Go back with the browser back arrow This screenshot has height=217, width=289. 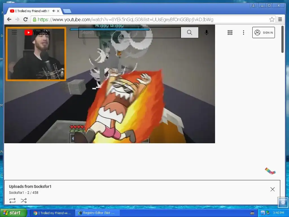coord(9,19)
